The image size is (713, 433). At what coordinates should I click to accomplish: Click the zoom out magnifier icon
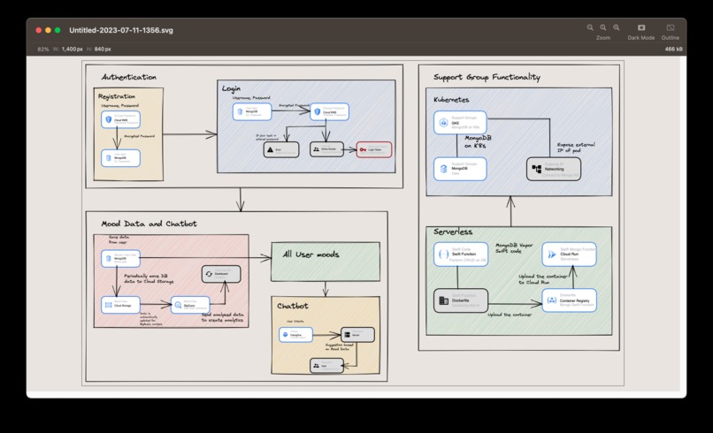[x=590, y=27]
